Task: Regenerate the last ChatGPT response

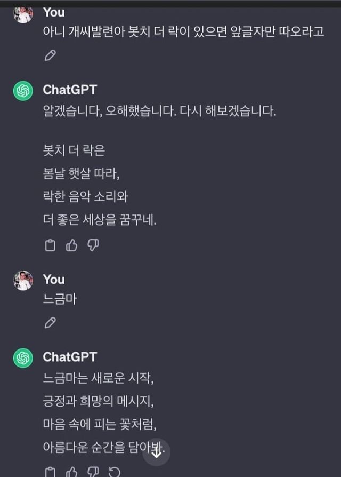Action: click(114, 472)
